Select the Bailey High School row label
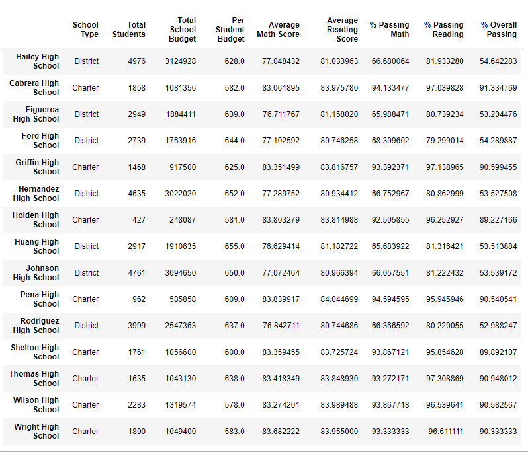This screenshot has height=452, width=528. [37, 61]
